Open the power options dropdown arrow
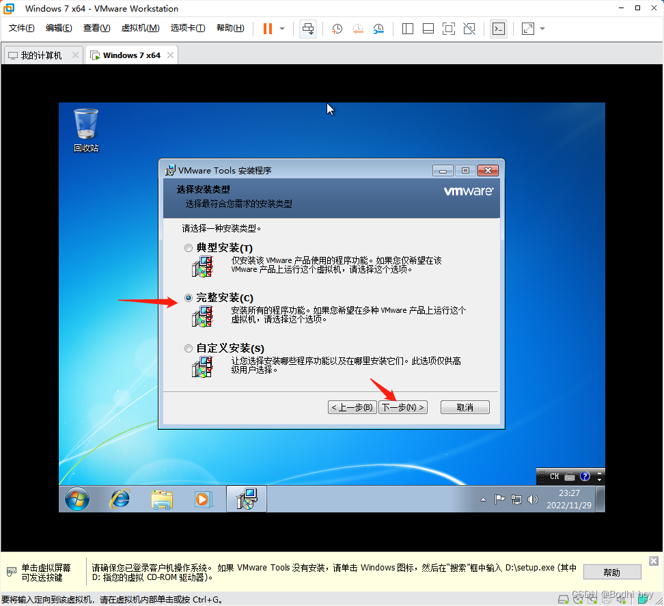This screenshot has height=606, width=664. [282, 29]
